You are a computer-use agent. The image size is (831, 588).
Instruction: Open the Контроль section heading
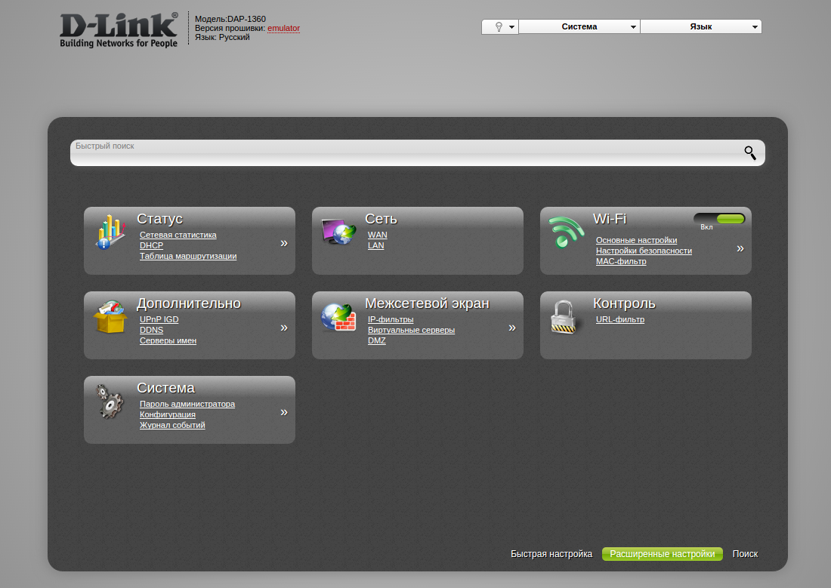coord(624,303)
